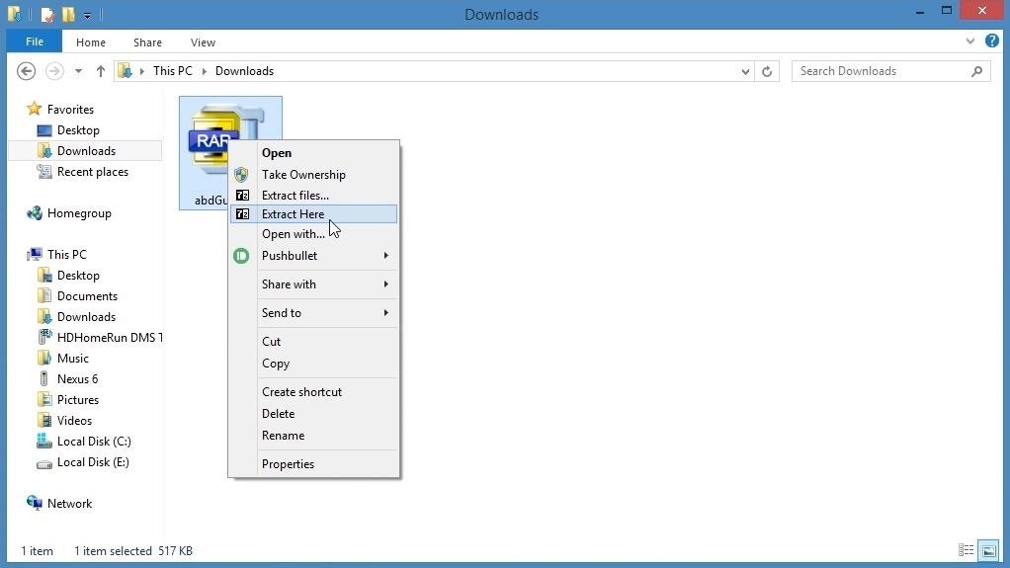
Task: Click the search magnifier icon
Action: [x=976, y=71]
